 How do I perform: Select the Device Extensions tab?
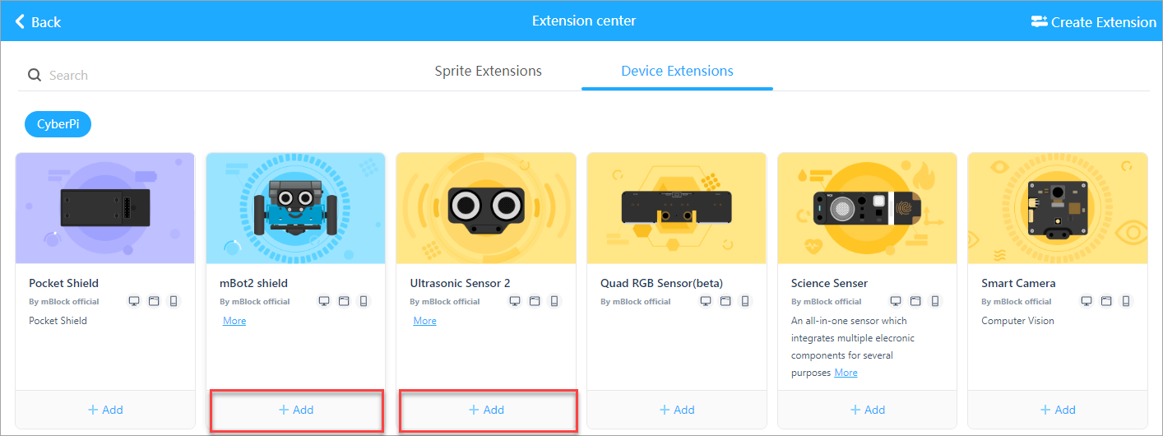tap(677, 71)
